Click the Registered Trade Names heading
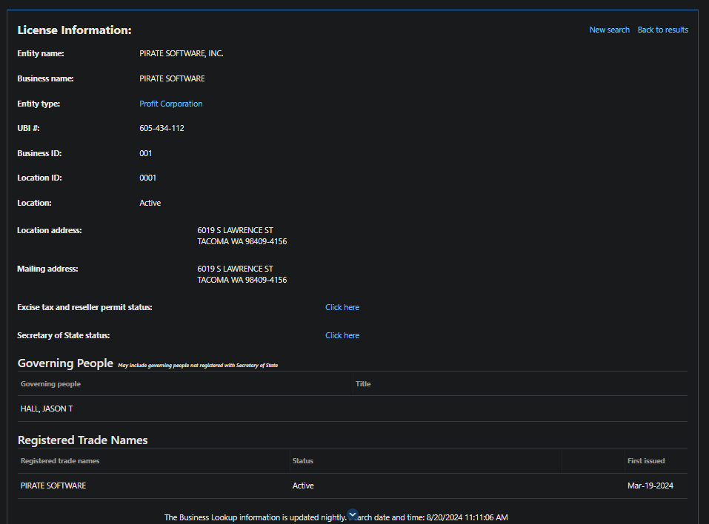 pyautogui.click(x=83, y=440)
